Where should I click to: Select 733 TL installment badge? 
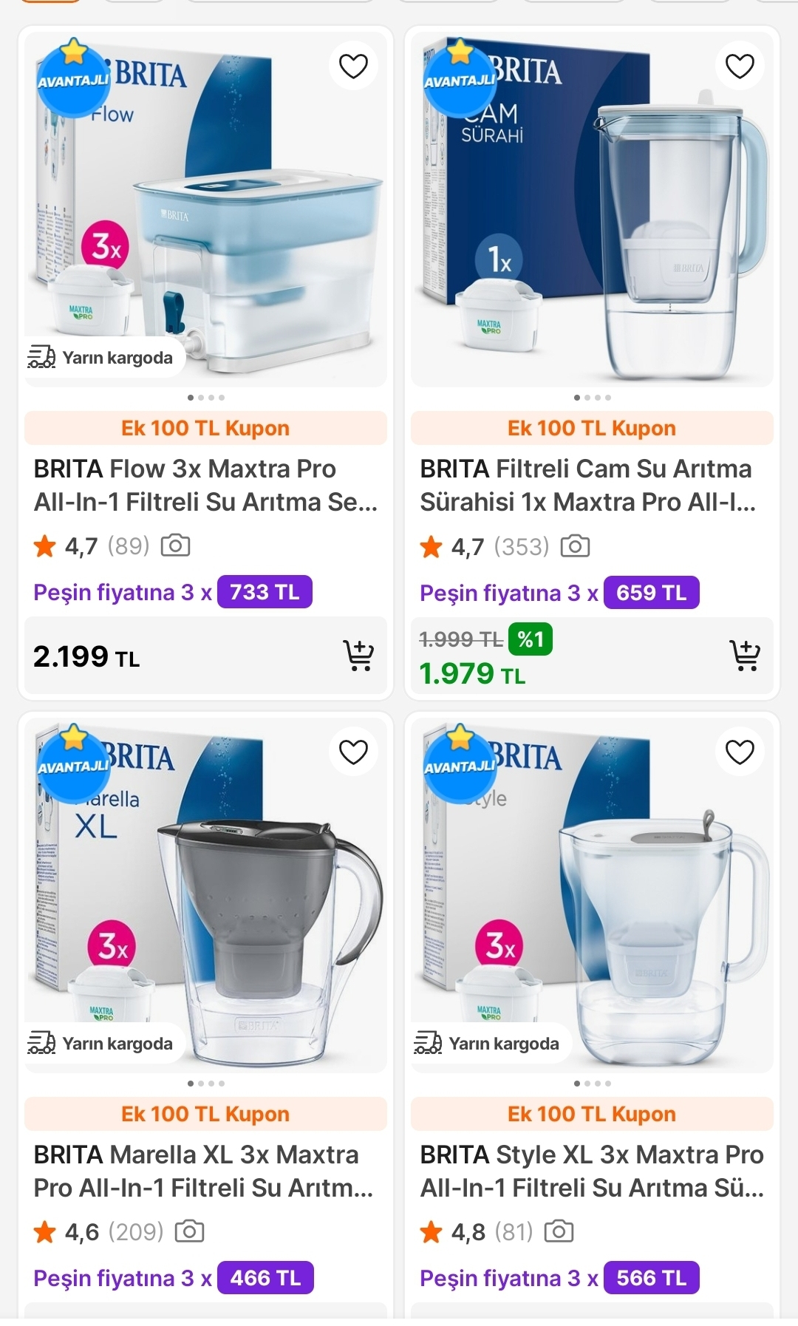[x=265, y=592]
